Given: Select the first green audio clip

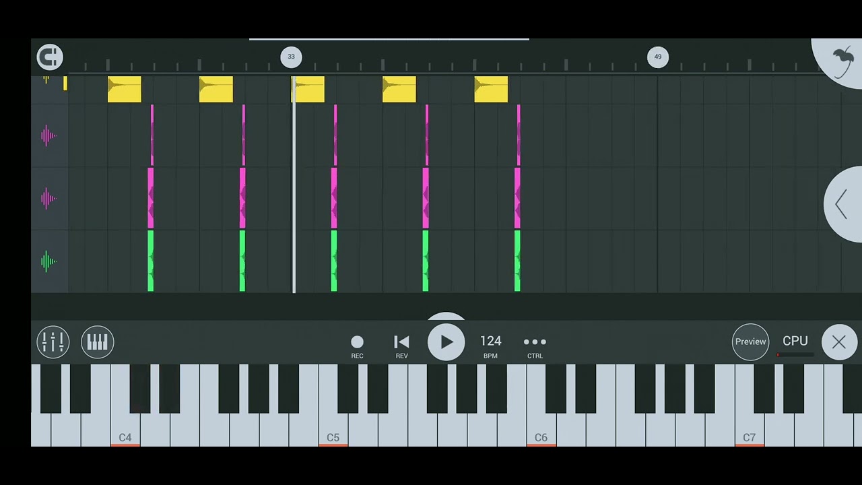Looking at the screenshot, I should click(151, 261).
